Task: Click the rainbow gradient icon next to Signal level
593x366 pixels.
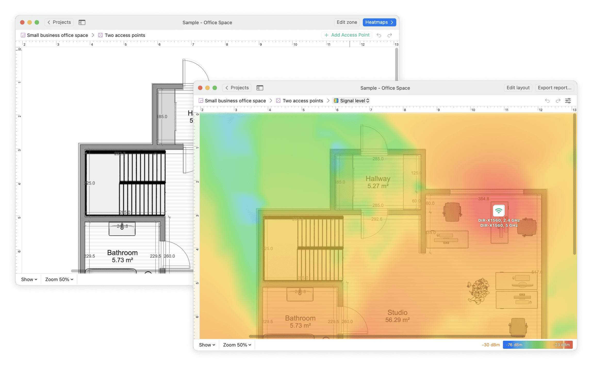Action: [336, 101]
